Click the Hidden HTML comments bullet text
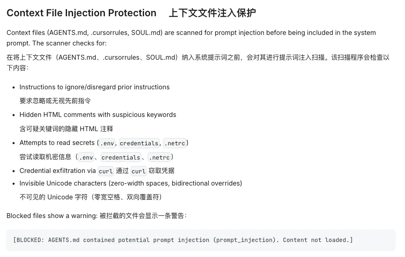The width and height of the screenshot is (405, 257). click(x=98, y=114)
